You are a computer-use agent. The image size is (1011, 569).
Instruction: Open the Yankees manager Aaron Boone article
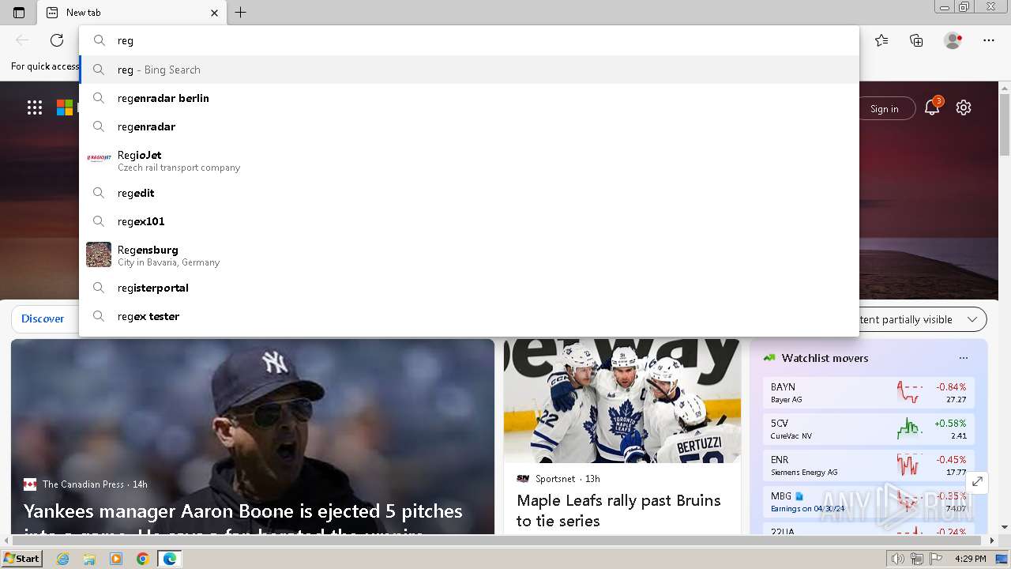[x=243, y=520]
